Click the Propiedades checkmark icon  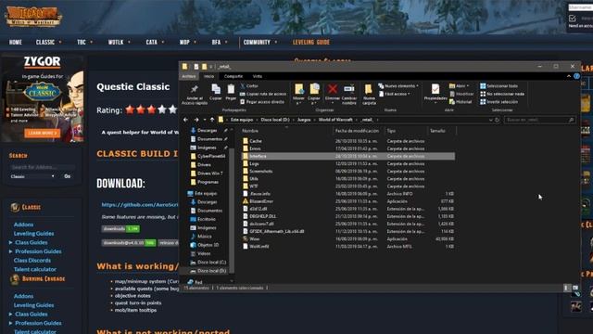(x=435, y=89)
